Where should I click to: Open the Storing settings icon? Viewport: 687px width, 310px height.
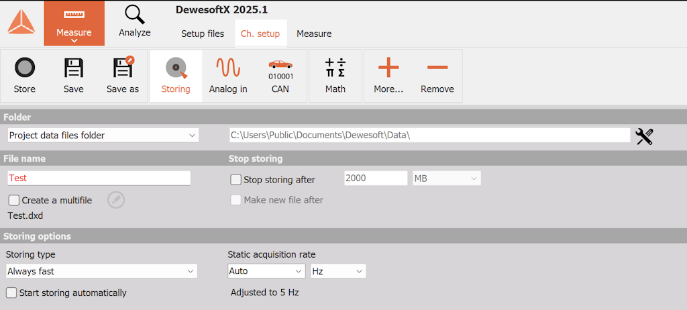coord(176,76)
